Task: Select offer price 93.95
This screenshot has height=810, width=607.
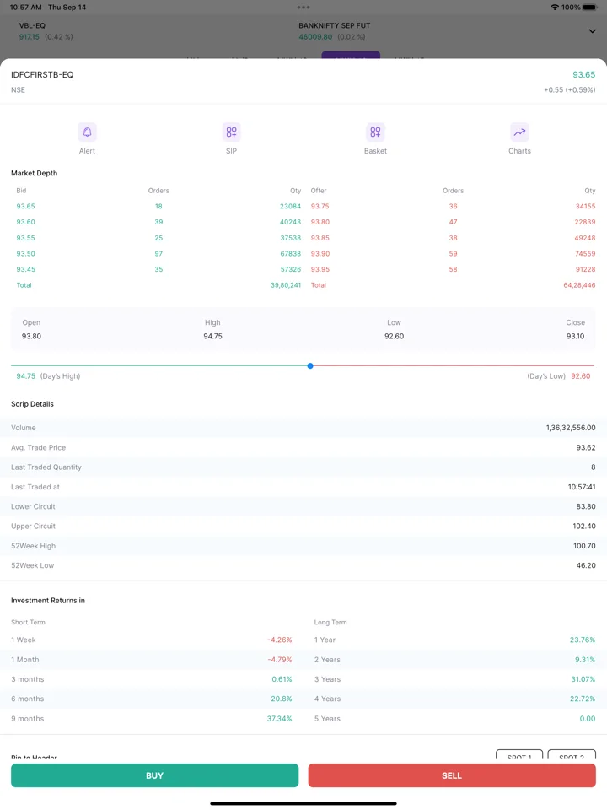Action: tap(320, 269)
